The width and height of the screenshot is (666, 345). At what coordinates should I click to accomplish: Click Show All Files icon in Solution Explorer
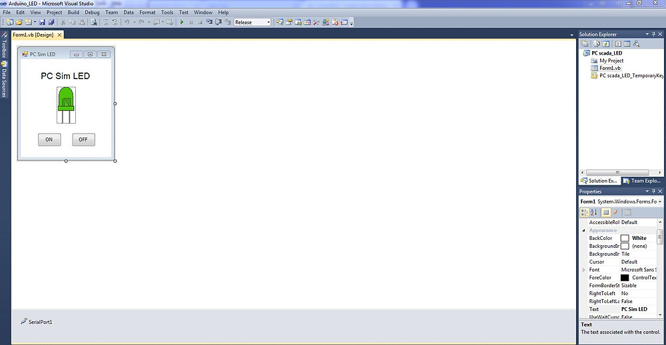[x=597, y=44]
